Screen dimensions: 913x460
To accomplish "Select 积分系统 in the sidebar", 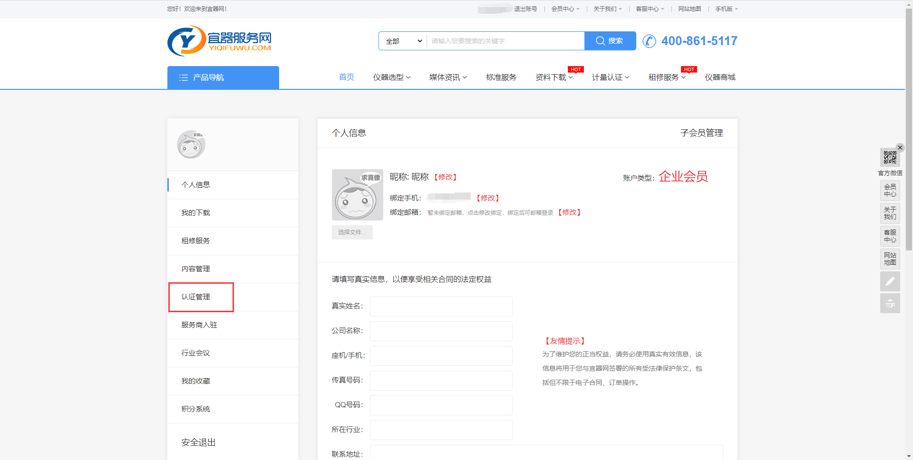I will (233, 409).
